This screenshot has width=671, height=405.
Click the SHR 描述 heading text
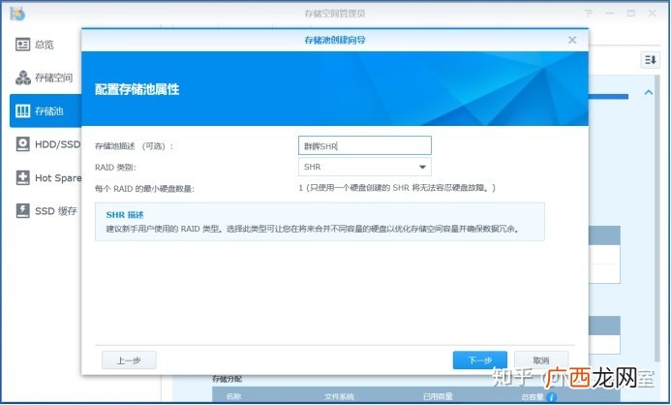125,215
